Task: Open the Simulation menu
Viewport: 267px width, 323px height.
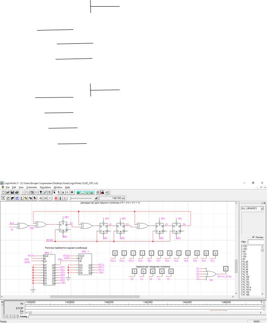Action: pyautogui.click(x=51, y=187)
